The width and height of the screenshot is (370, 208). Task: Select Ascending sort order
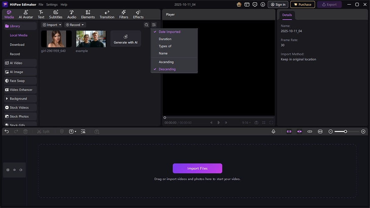click(166, 62)
